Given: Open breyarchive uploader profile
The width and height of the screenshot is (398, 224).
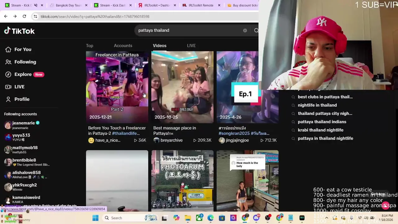Looking at the screenshot, I should pyautogui.click(x=171, y=140).
